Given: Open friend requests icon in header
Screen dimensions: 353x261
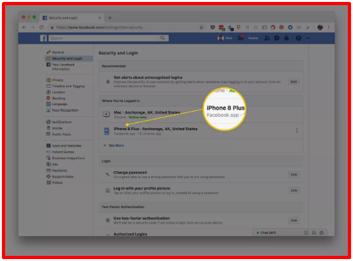Looking at the screenshot, I should click(x=267, y=38).
